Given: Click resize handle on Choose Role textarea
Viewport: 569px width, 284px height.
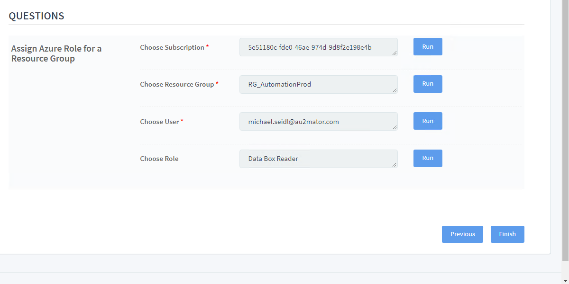Looking at the screenshot, I should [395, 165].
